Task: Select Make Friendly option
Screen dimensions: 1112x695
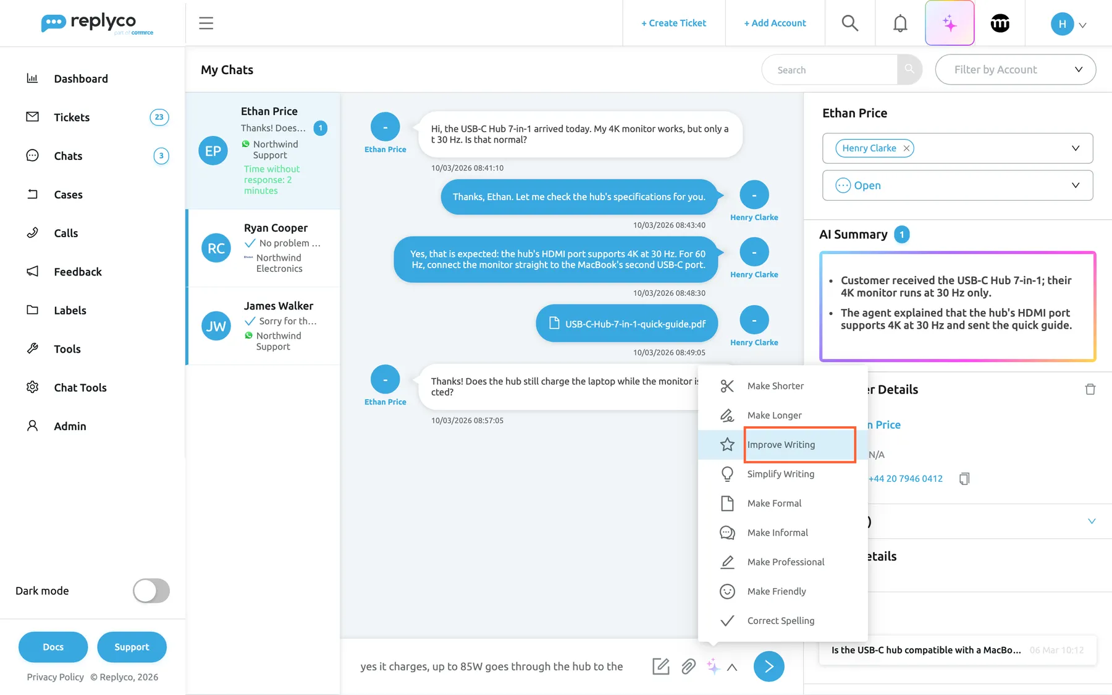Action: pos(783,591)
